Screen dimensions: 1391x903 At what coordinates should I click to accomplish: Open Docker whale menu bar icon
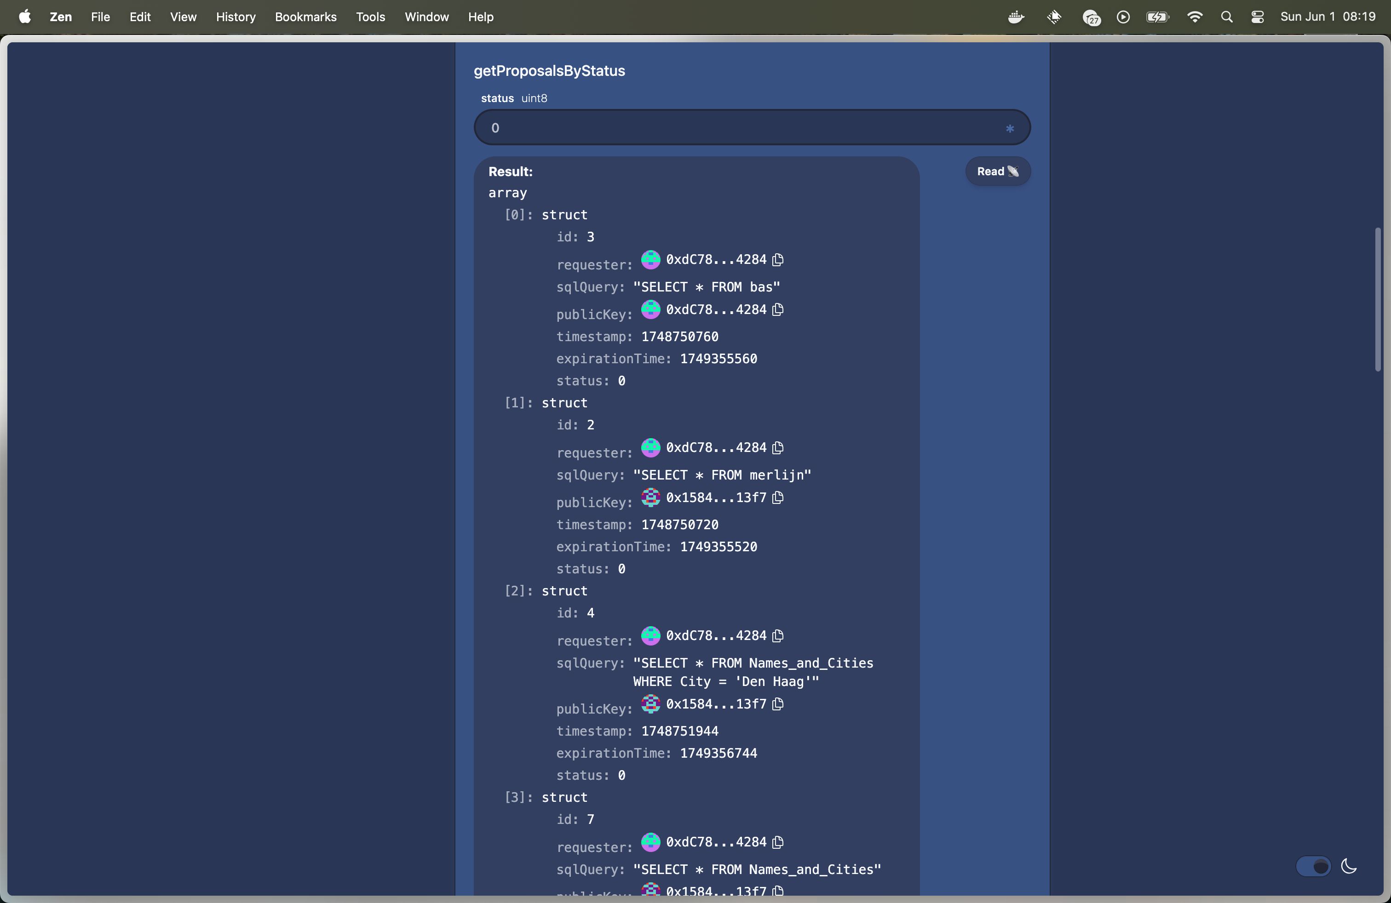1017,17
